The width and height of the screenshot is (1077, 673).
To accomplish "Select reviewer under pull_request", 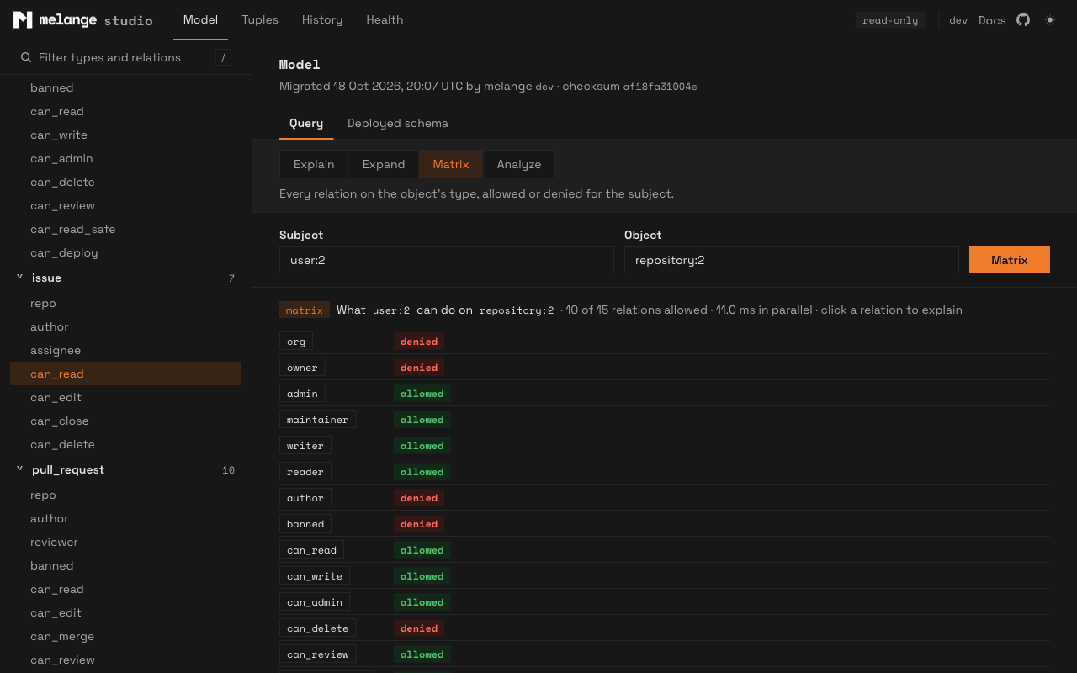I will [125, 542].
